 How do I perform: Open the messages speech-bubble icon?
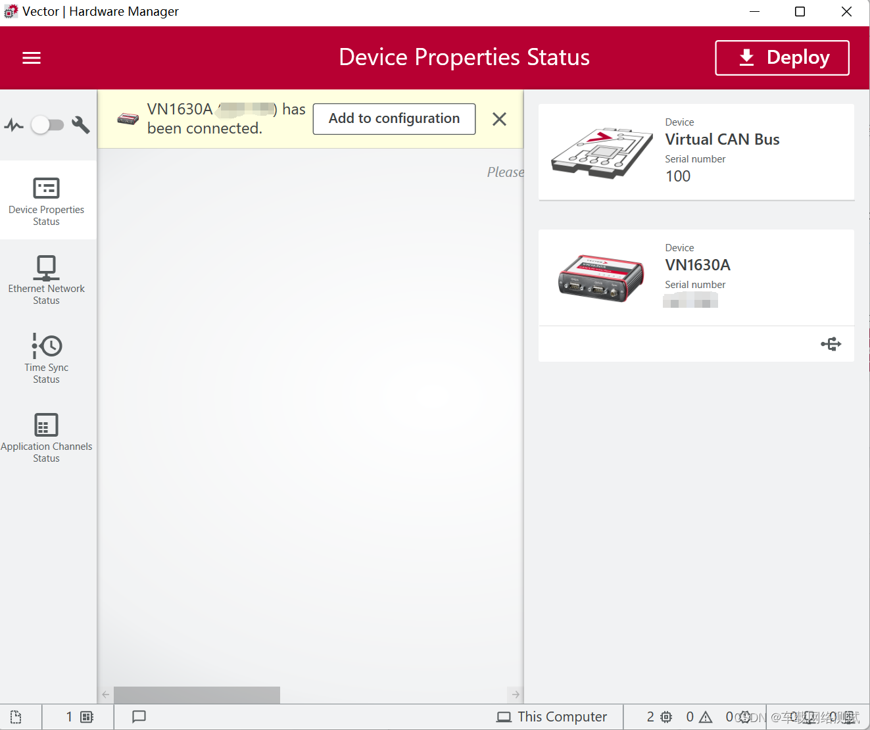click(x=139, y=717)
